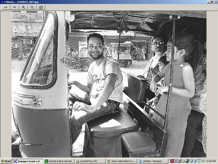Image resolution: width=218 pixels, height=164 pixels.
Task: Zoom out with the magnifier minus icon
Action: tap(32, 7)
